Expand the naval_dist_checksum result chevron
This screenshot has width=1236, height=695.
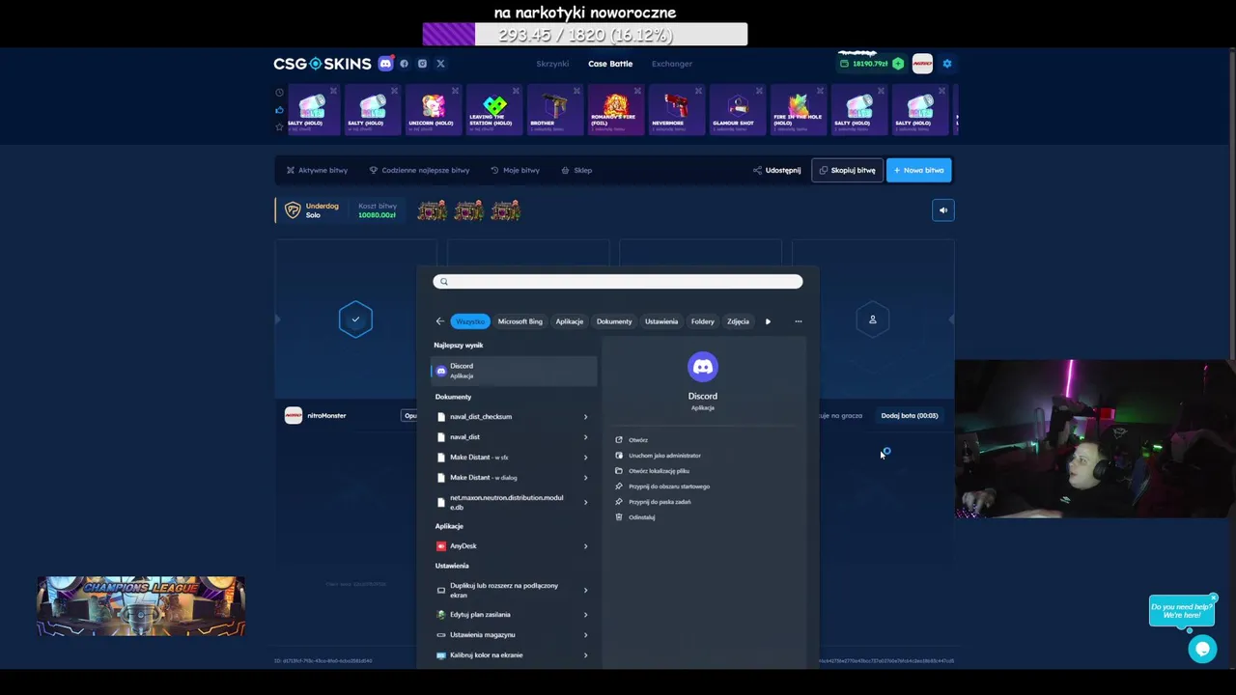pos(585,417)
